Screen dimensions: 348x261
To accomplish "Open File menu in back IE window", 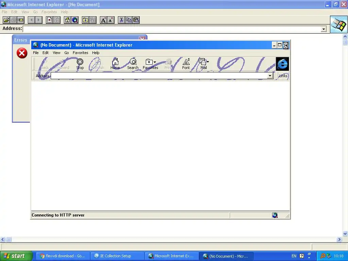I will pos(4,12).
